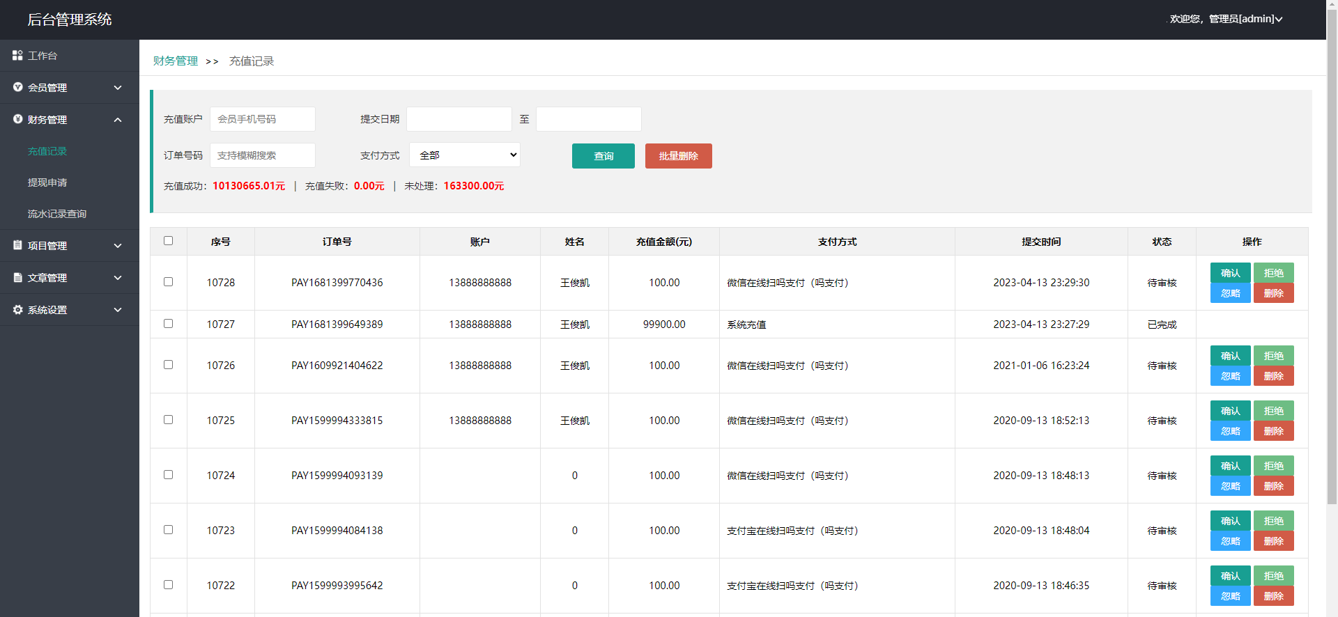This screenshot has height=617, width=1338.
Task: Open 充值记录 in the sidebar
Action: [x=47, y=151]
